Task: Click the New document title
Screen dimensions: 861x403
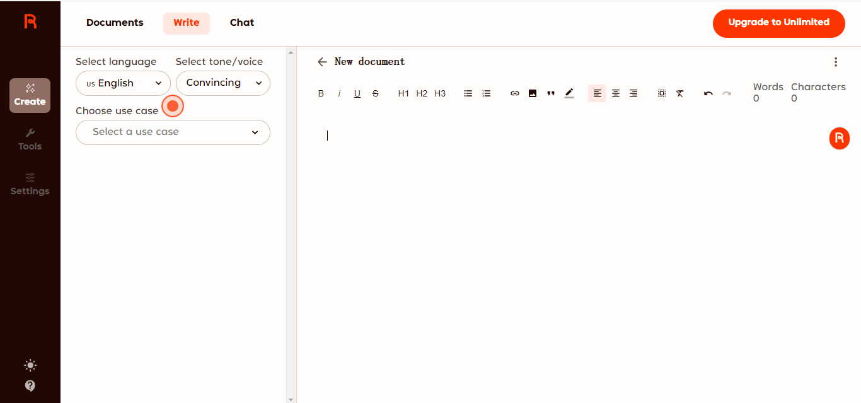Action: (370, 62)
